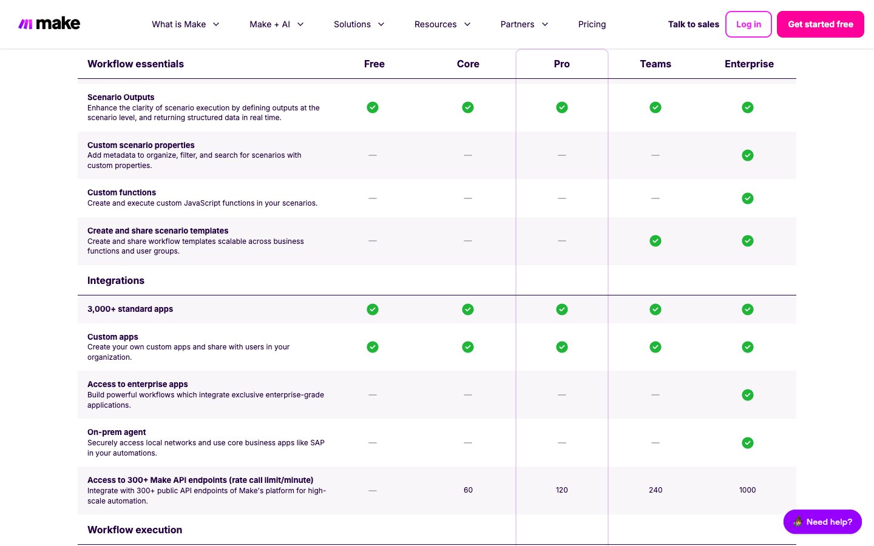Click Pro checkmark for 3,000+ standard apps

tap(562, 309)
